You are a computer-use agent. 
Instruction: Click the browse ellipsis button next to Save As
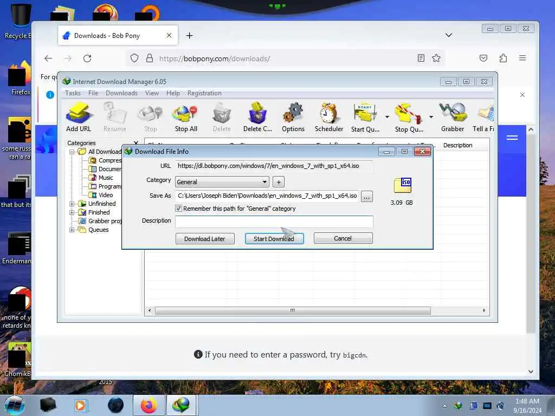point(367,196)
